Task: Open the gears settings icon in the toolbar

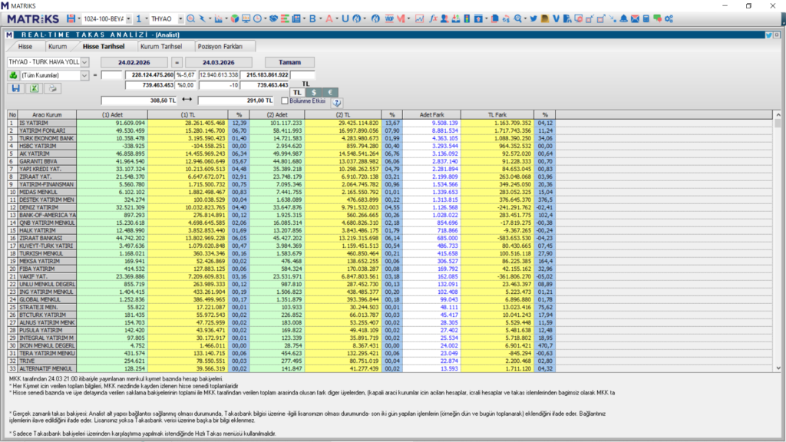Action: click(669, 18)
